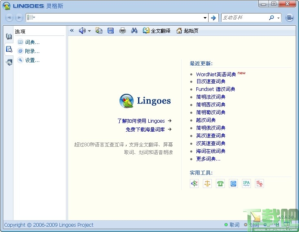
Task: Switch to the options sidebar tab
Action: point(9,49)
